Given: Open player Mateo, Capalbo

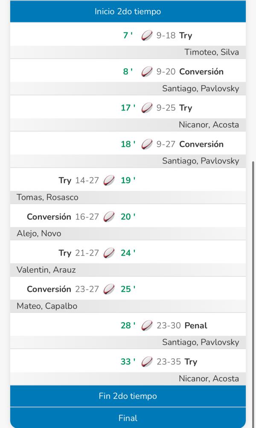Looking at the screenshot, I should point(47,306).
